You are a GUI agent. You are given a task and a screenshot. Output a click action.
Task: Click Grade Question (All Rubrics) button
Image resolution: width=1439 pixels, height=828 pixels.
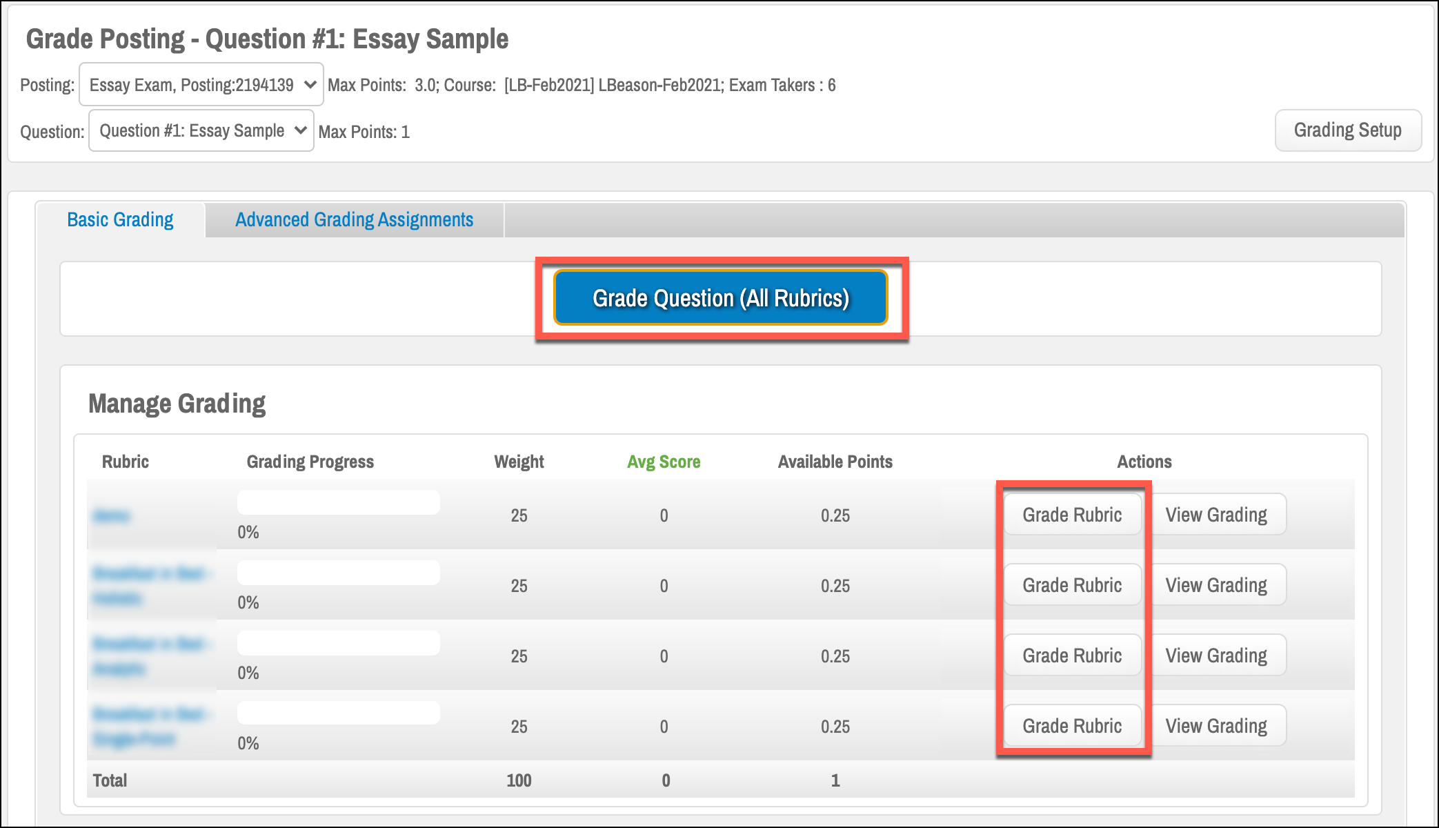721,298
